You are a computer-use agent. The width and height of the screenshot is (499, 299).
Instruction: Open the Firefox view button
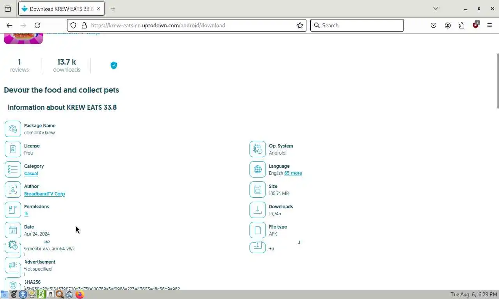point(8,9)
